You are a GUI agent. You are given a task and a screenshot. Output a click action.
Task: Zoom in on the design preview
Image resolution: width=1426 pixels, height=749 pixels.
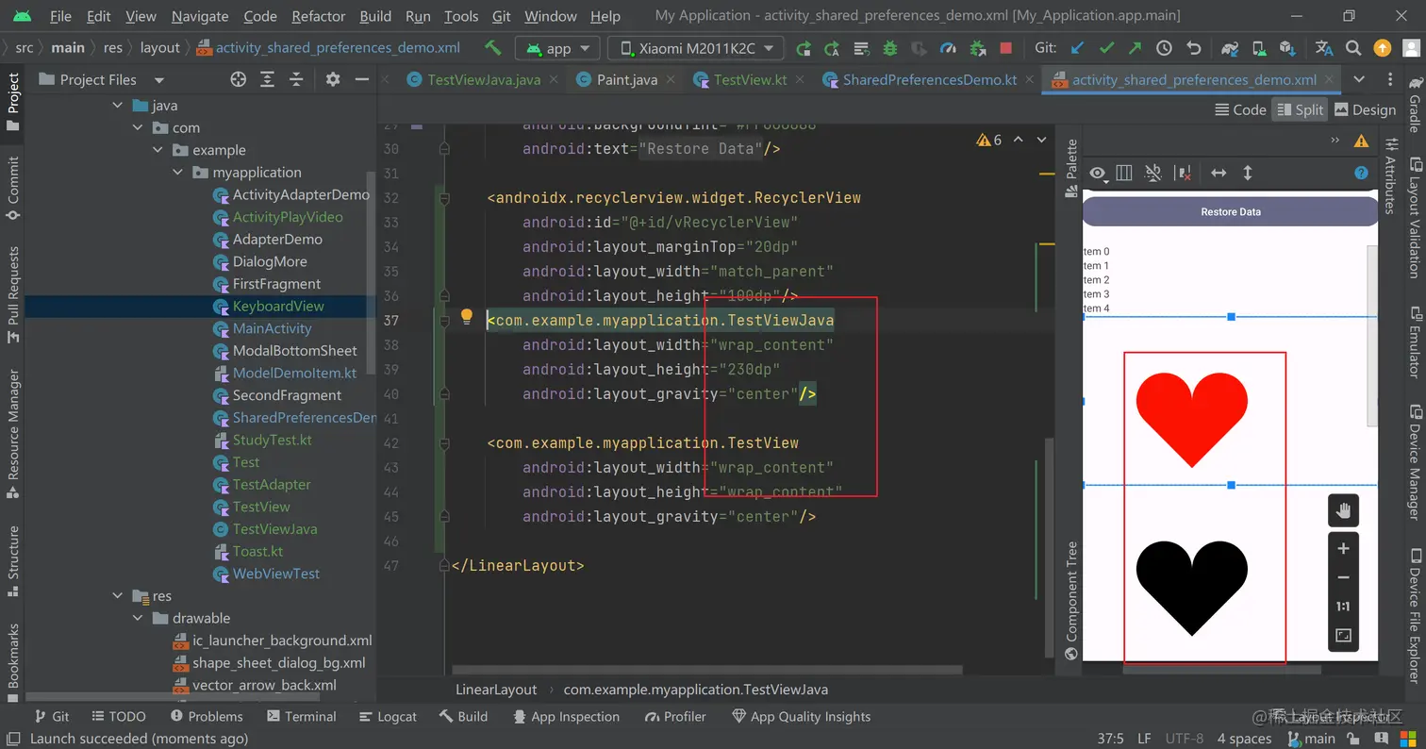(1343, 549)
